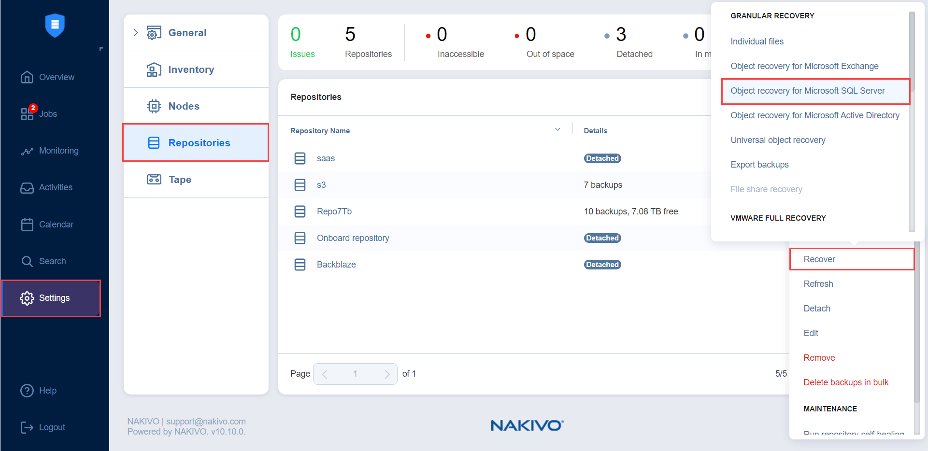This screenshot has width=928, height=451.
Task: Click the Nodes chip icon
Action: coord(154,106)
